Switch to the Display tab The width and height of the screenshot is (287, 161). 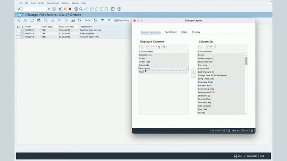[196, 32]
